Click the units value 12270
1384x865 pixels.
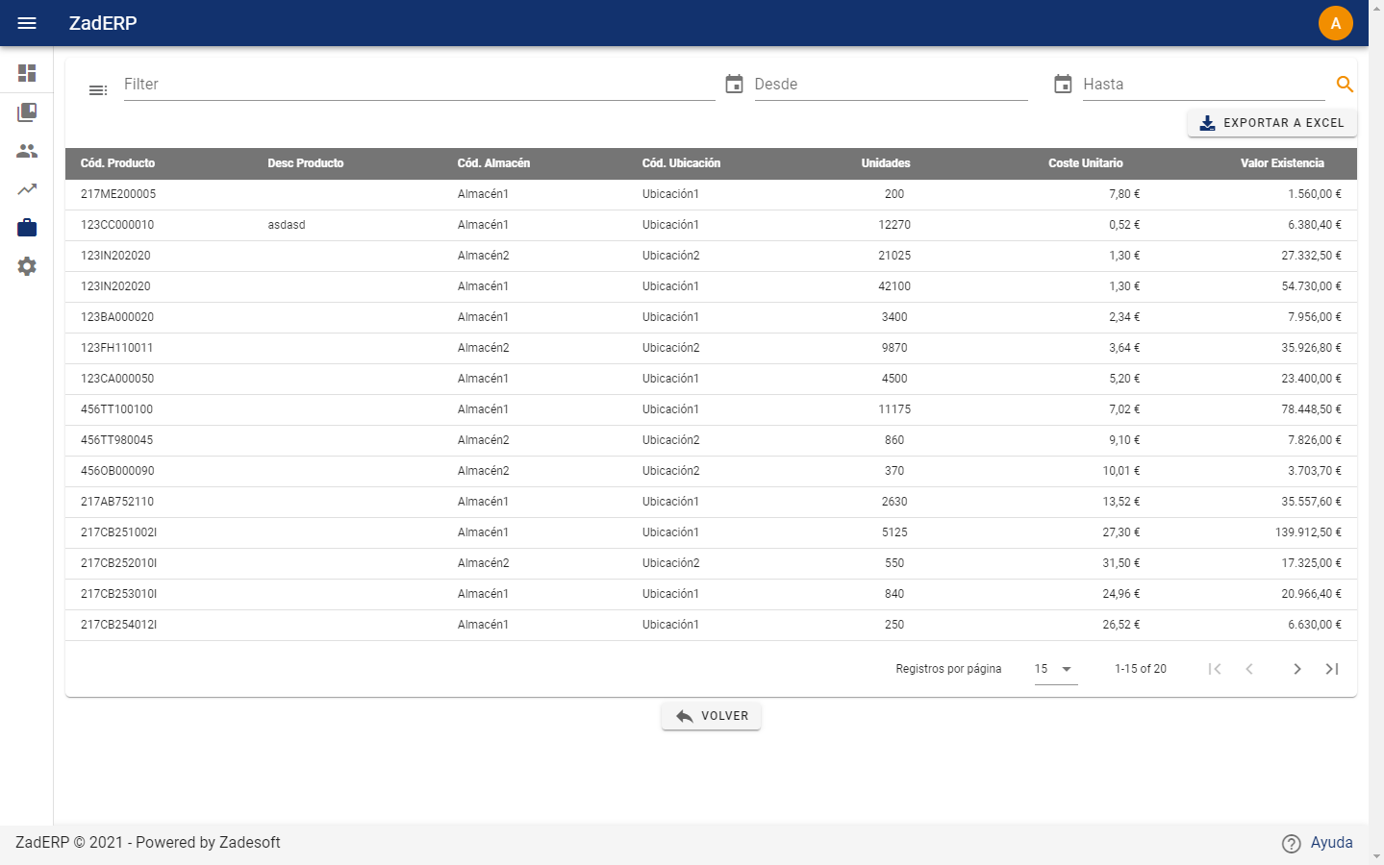[x=894, y=225]
